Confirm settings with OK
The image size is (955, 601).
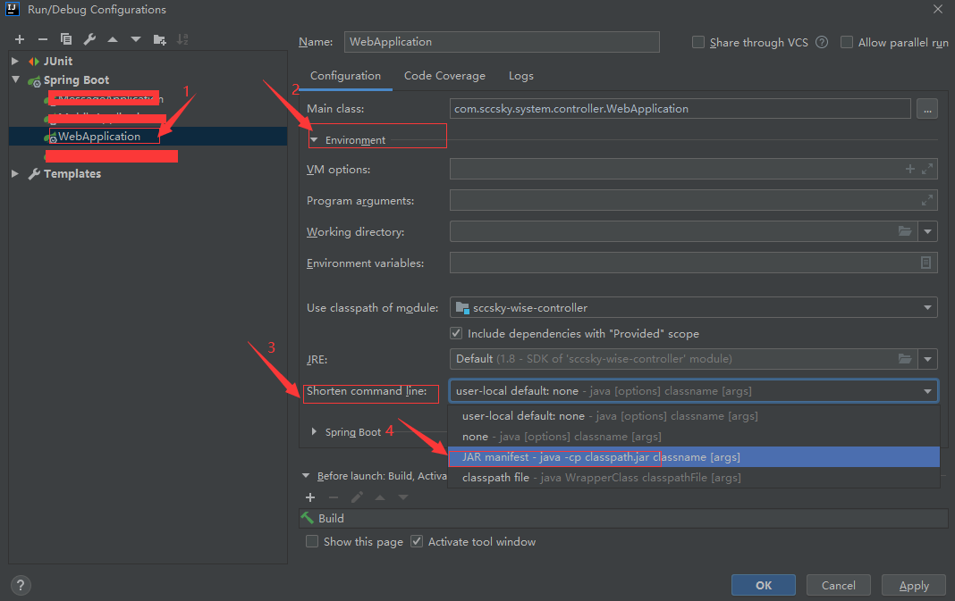point(763,585)
